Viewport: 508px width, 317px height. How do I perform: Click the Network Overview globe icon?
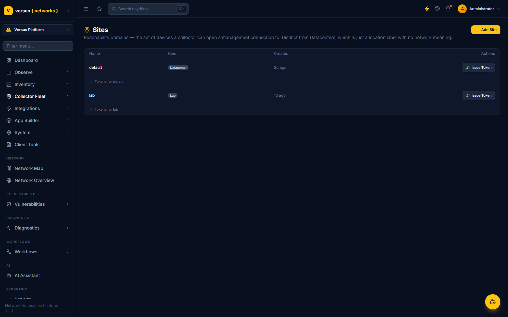tap(9, 180)
